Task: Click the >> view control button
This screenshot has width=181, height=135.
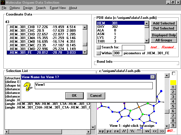Action: pyautogui.click(x=162, y=131)
